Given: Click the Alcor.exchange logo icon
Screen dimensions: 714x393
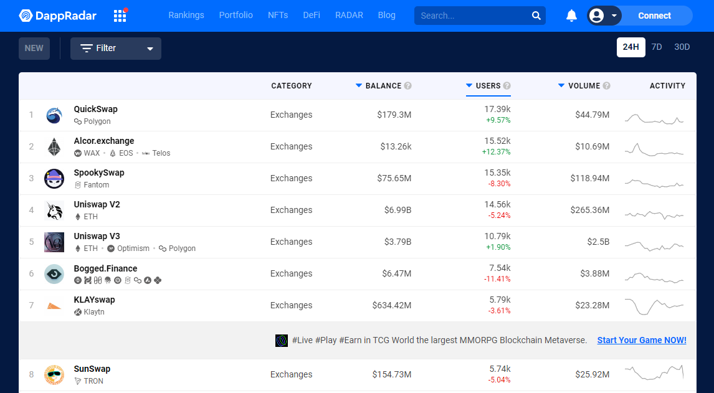Looking at the screenshot, I should pyautogui.click(x=54, y=146).
